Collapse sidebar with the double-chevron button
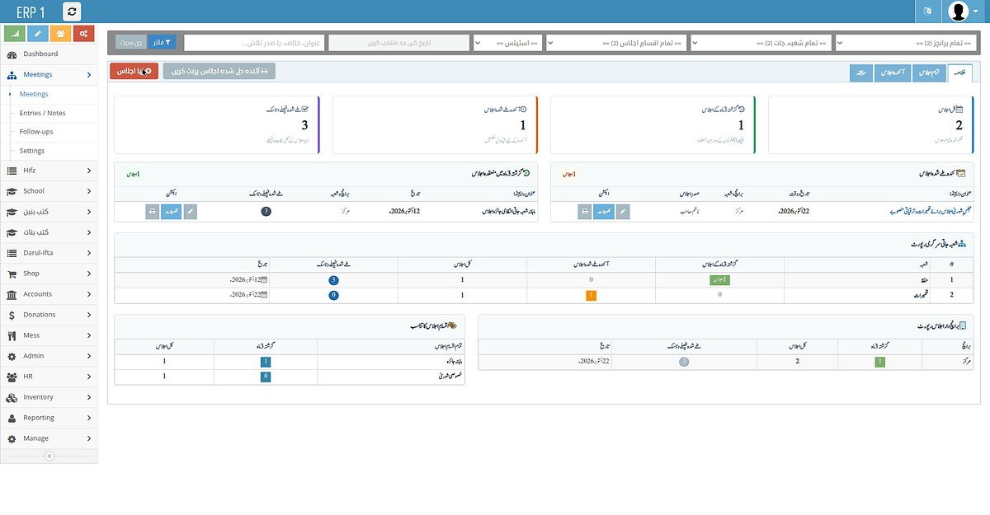Viewport: 990px width, 515px height. 49,456
